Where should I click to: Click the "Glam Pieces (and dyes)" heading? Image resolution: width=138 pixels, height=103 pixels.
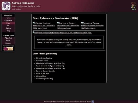tap(45, 54)
